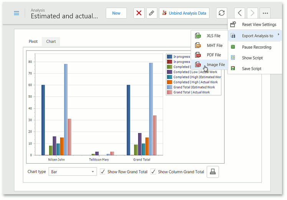Export to PDF File
Image resolution: width=287 pixels, height=200 pixels.
coord(209,55)
